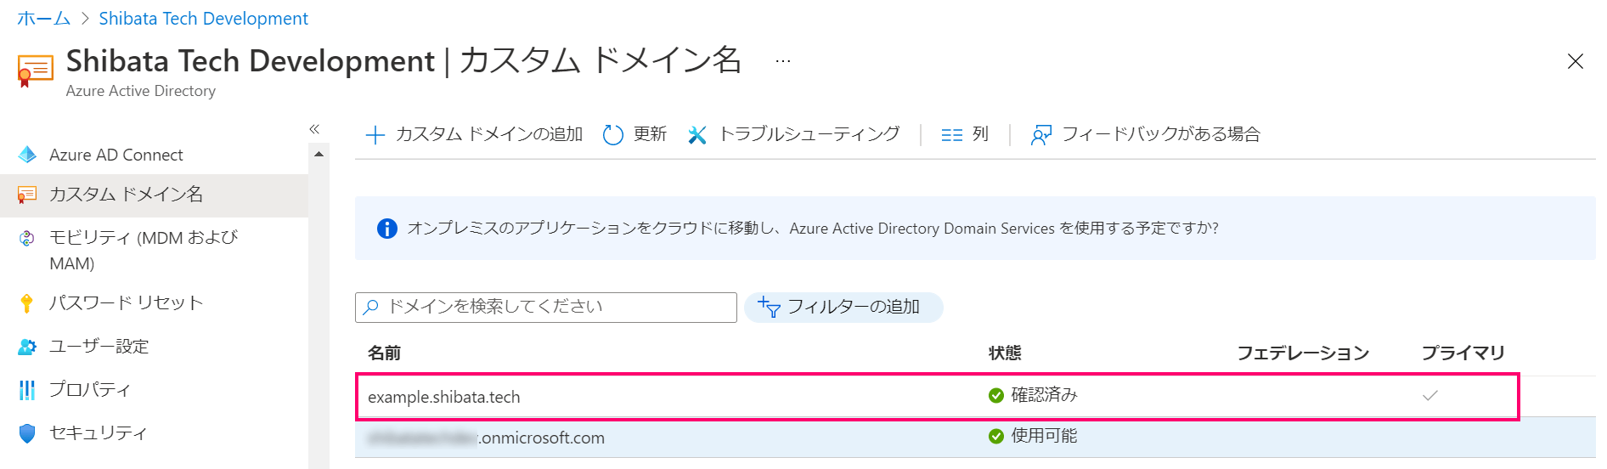Click the green check icon beside 使用可能
Screen dimensions: 1607x469
(x=996, y=436)
